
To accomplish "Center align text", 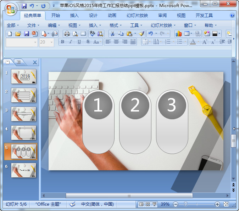I will 116,42.
